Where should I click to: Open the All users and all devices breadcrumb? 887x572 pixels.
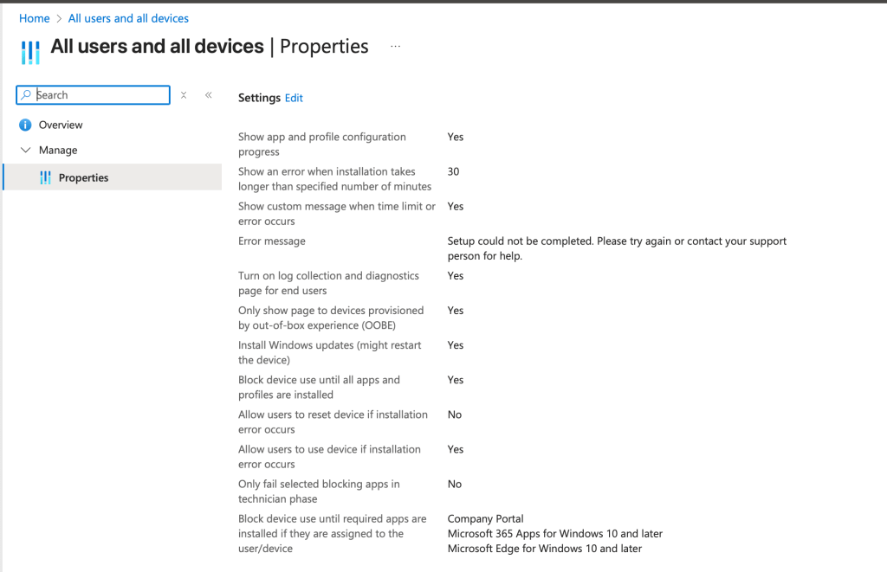128,18
